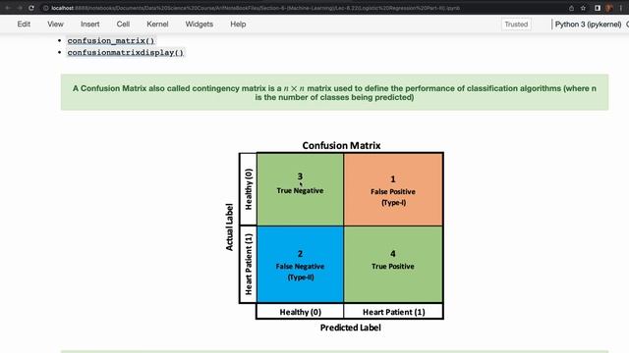Click the browser forward arrow
629x353 pixels.
click(x=20, y=8)
